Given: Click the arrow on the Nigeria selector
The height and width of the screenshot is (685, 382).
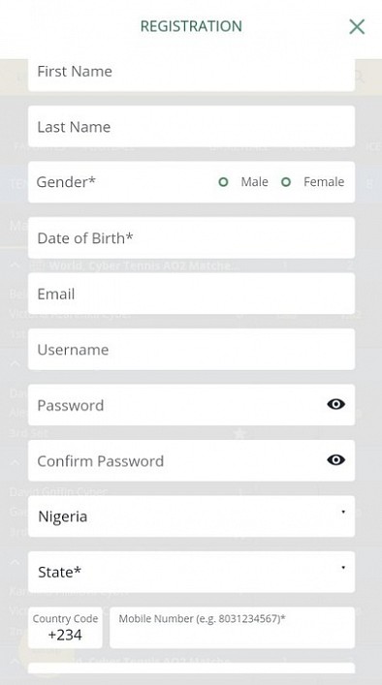Looking at the screenshot, I should [x=343, y=512].
